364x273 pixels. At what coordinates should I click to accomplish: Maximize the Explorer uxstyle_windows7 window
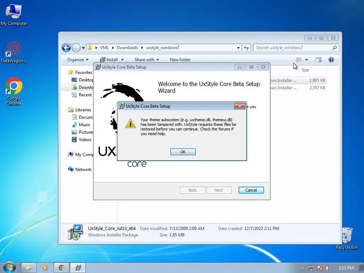(x=321, y=38)
